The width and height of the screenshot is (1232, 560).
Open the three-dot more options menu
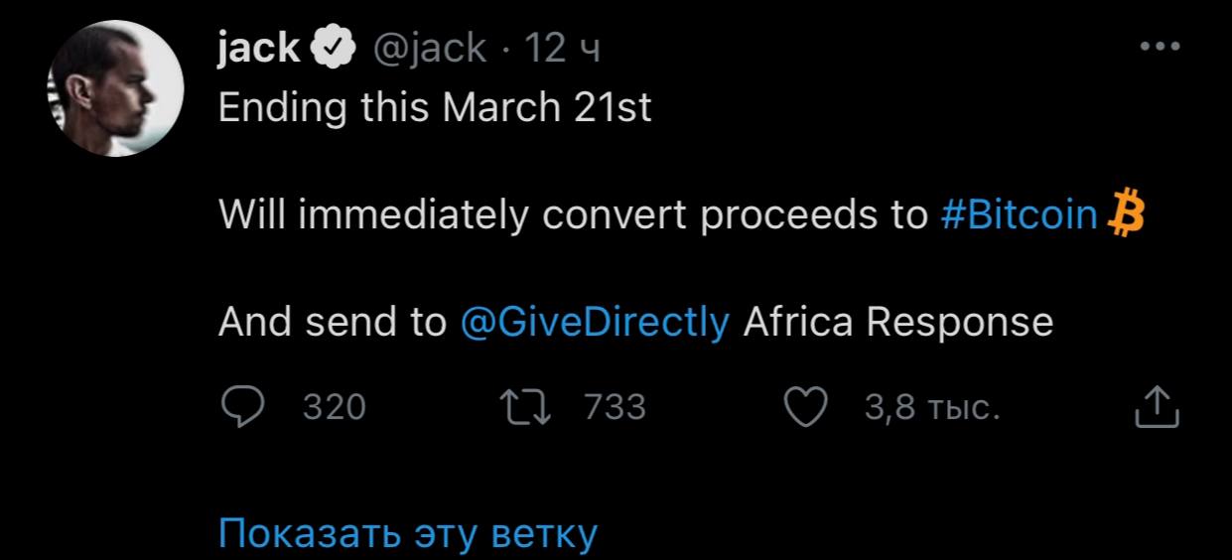(x=1160, y=46)
